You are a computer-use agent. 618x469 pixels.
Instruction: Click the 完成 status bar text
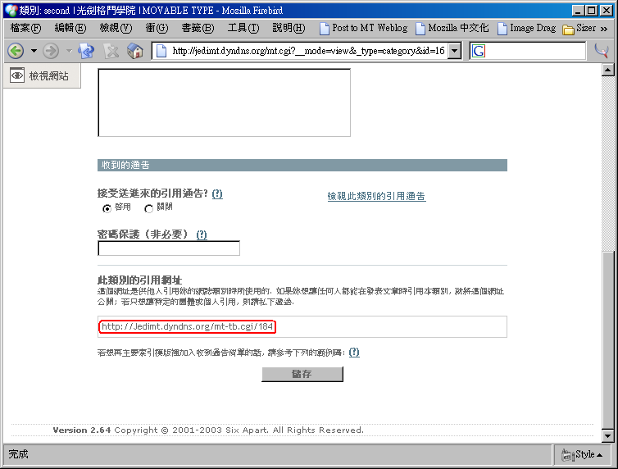click(18, 454)
